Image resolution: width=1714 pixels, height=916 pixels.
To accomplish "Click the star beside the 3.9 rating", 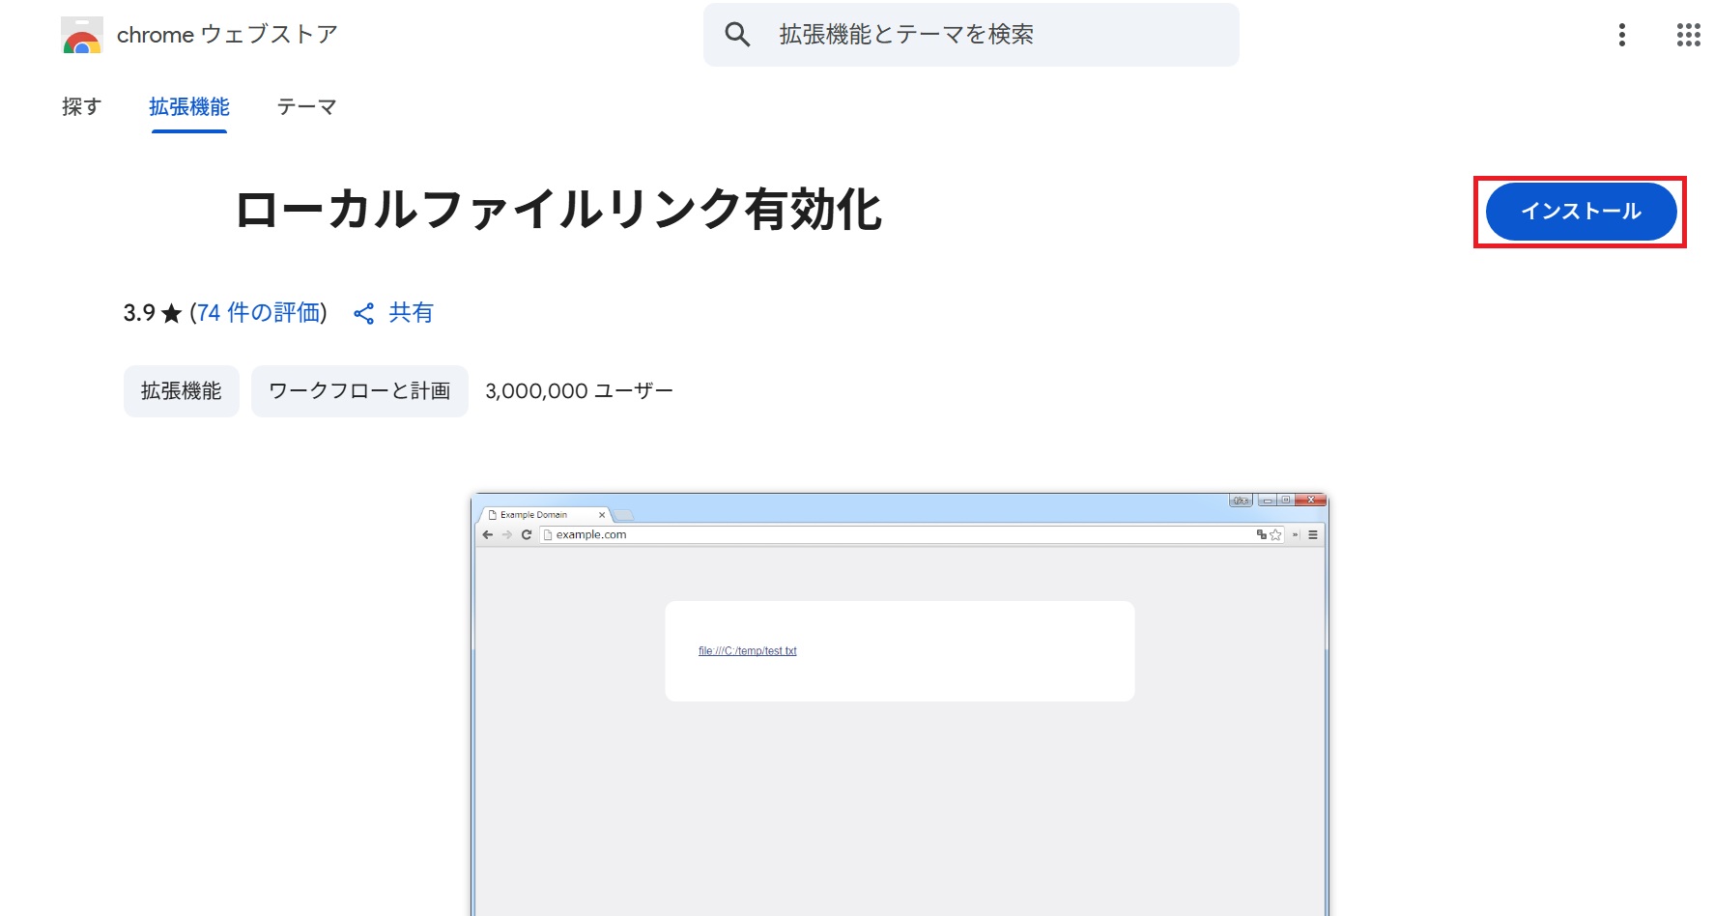I will (171, 313).
